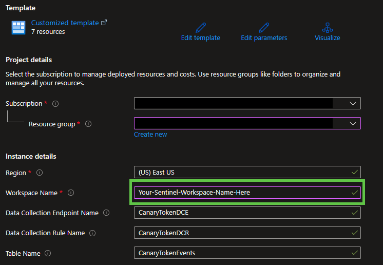Click the Table Name field with CanaryTokenEvents

(247, 253)
